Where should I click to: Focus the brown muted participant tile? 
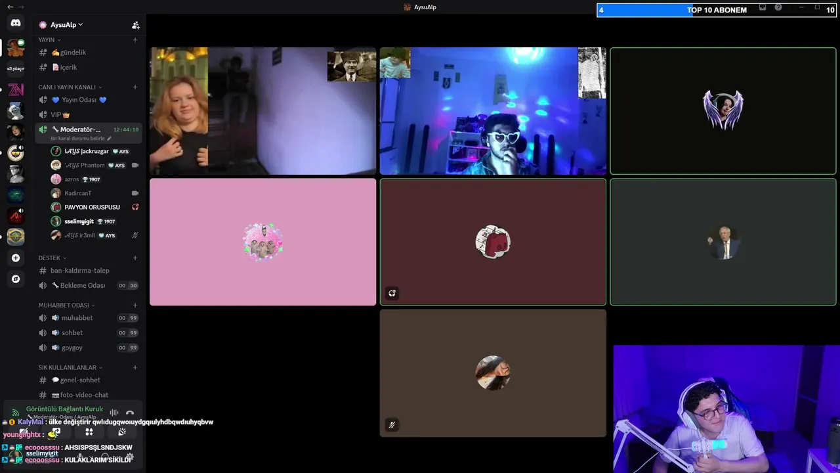(x=493, y=373)
